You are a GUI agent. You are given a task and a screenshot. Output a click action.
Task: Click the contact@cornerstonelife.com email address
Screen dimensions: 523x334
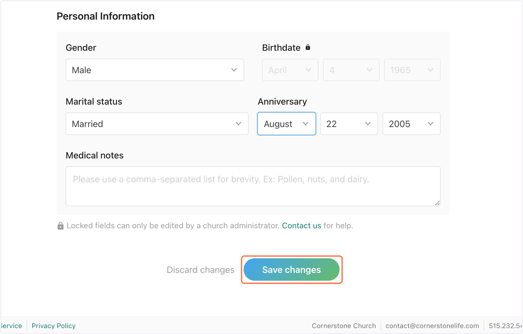tap(432, 326)
